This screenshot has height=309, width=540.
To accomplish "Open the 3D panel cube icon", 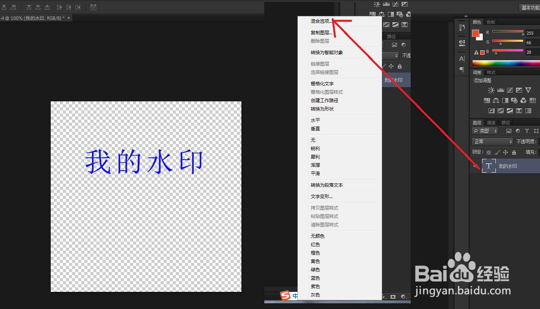I will tap(462, 43).
